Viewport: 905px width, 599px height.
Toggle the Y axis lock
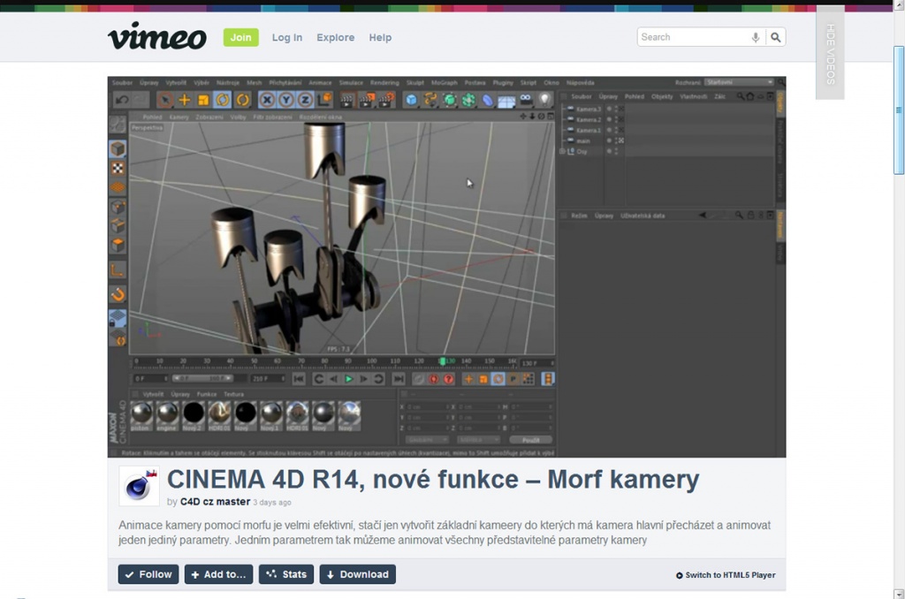pyautogui.click(x=285, y=100)
